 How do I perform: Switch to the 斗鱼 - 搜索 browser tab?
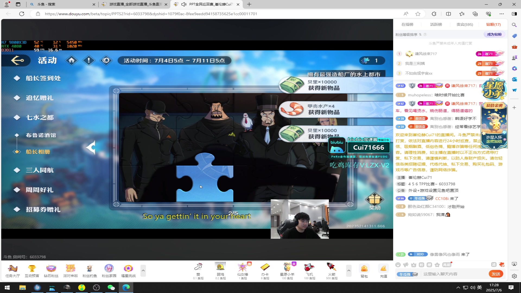coord(62,4)
